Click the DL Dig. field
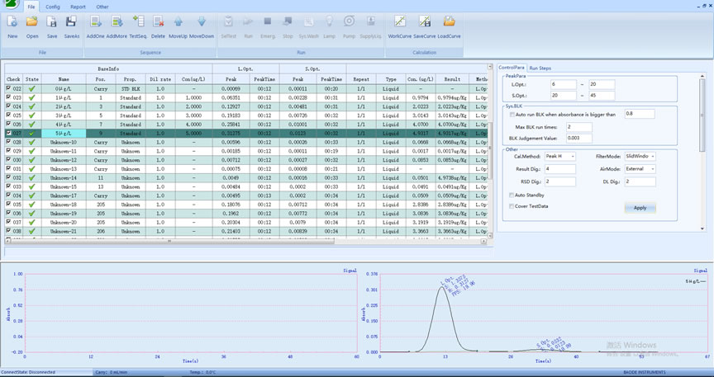Screen dimensions: 714x377 pos(640,181)
